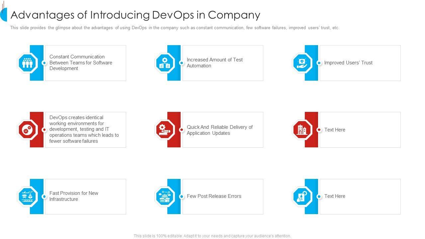425x239 pixels.
Task: Select 'Text Here' in the red building card
Action: point(335,130)
